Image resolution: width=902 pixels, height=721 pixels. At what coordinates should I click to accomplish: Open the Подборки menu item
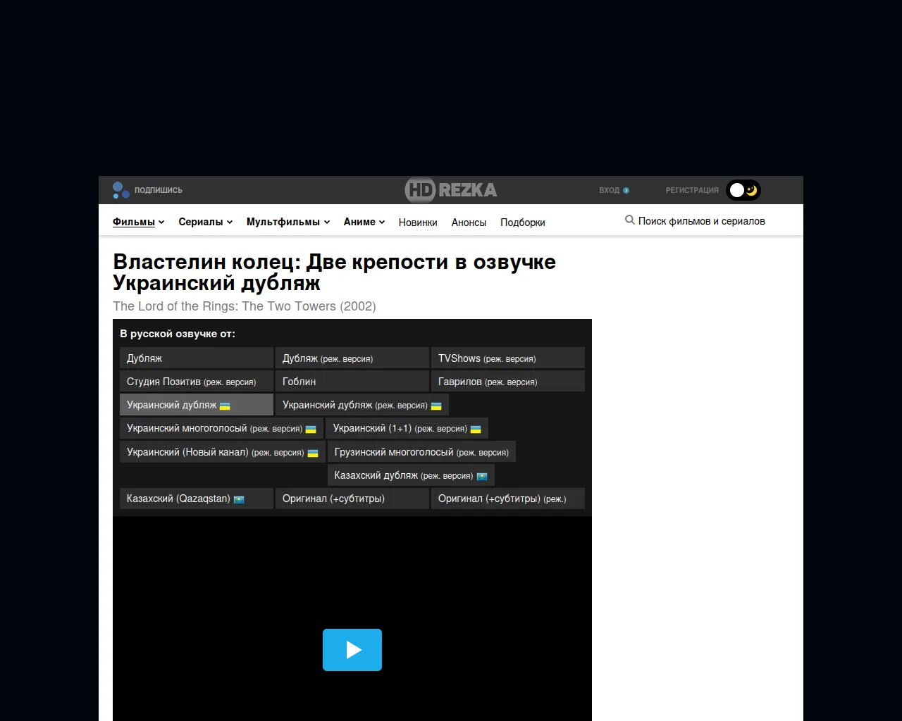(x=523, y=222)
